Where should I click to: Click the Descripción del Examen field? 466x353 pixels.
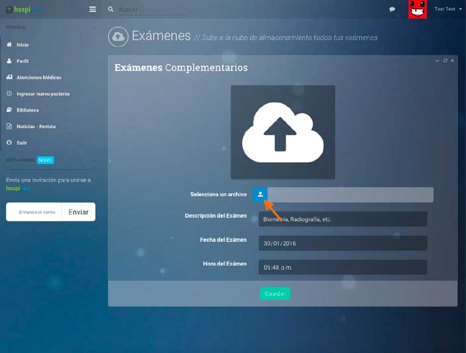[x=342, y=219]
